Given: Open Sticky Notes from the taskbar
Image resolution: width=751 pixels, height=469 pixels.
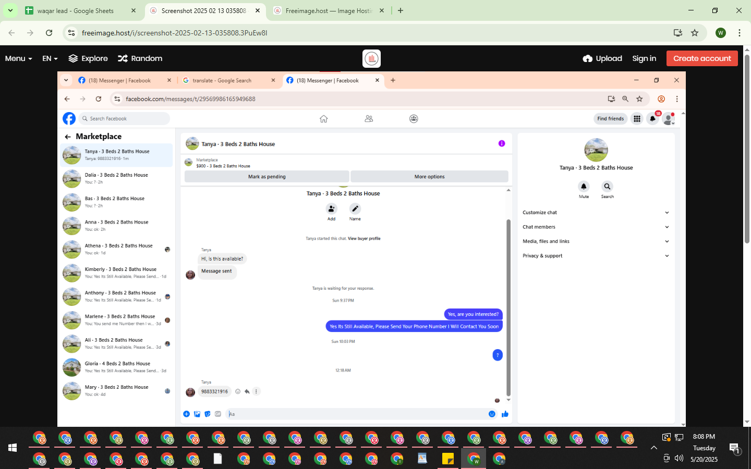Looking at the screenshot, I should (x=447, y=459).
